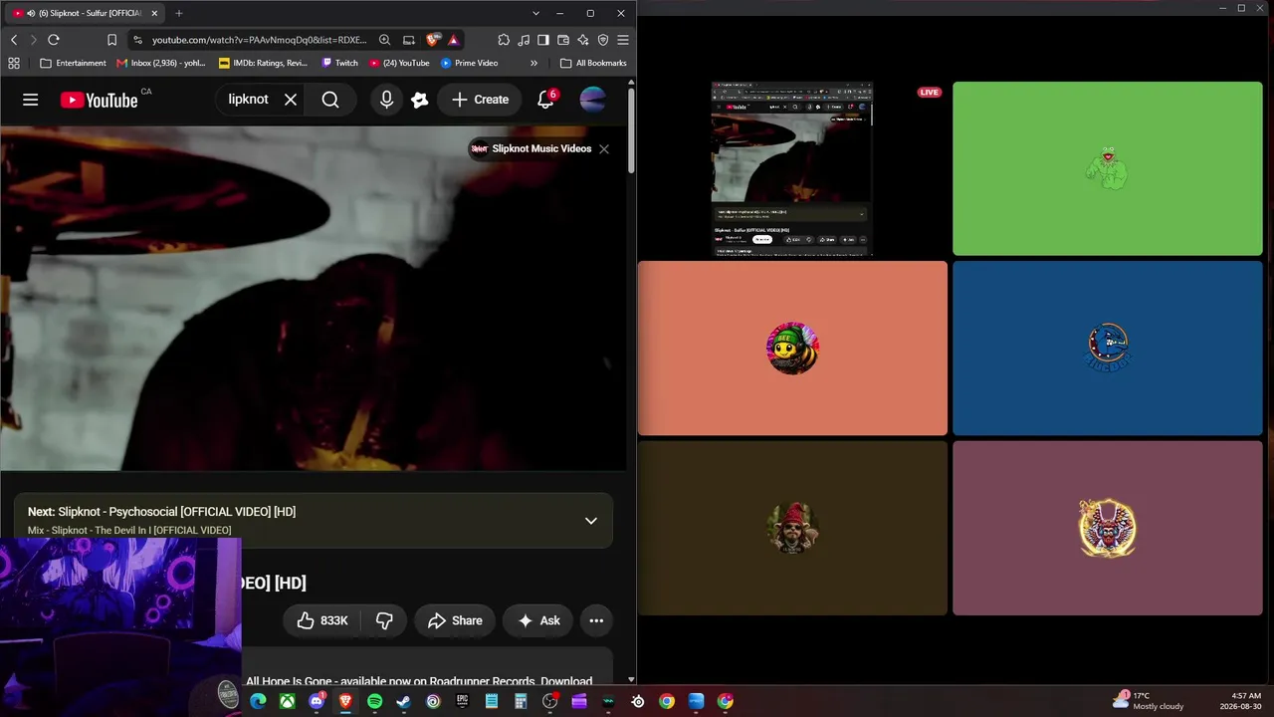
Task: Open the shared screen stream tile
Action: click(x=792, y=169)
